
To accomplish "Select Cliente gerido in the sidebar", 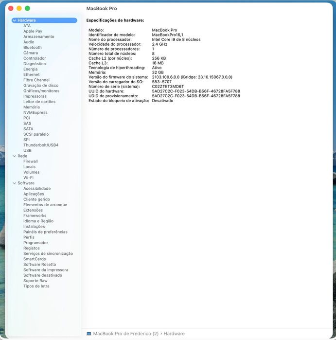I will pos(36,199).
